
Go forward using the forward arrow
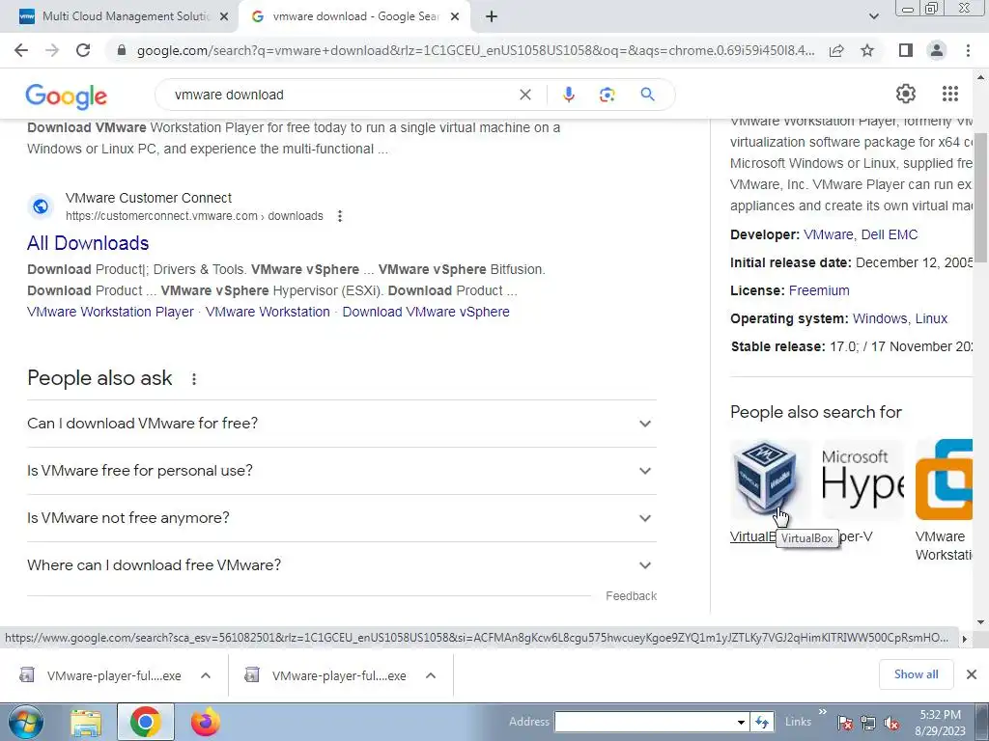pyautogui.click(x=52, y=50)
